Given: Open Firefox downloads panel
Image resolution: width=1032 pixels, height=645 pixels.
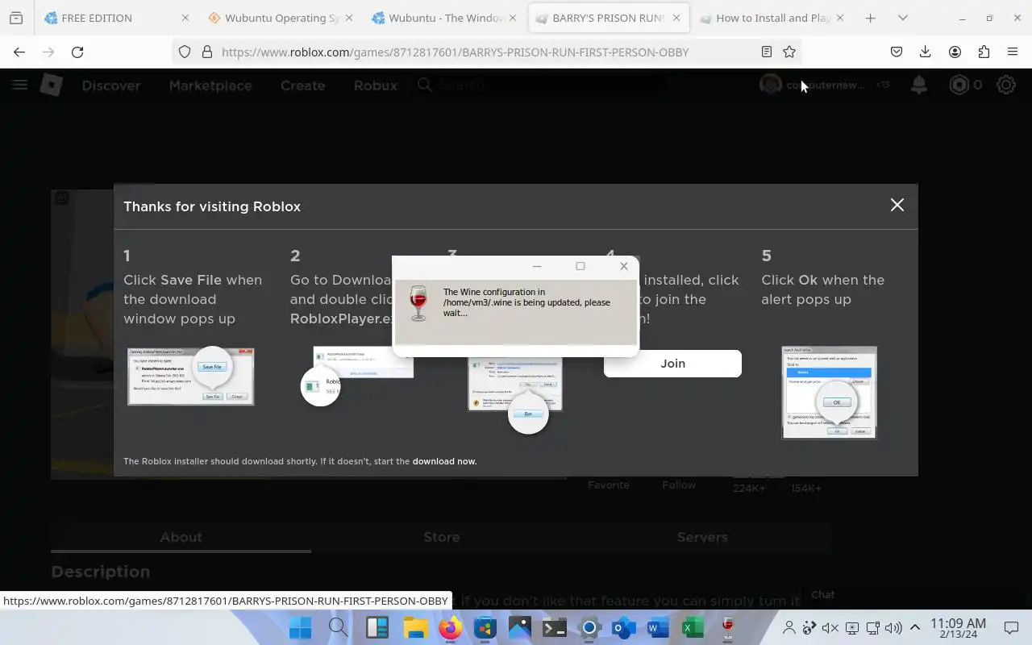Looking at the screenshot, I should 926,52.
